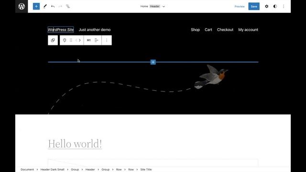Go to Document in breadcrumb
306x172 pixels.
27,170
